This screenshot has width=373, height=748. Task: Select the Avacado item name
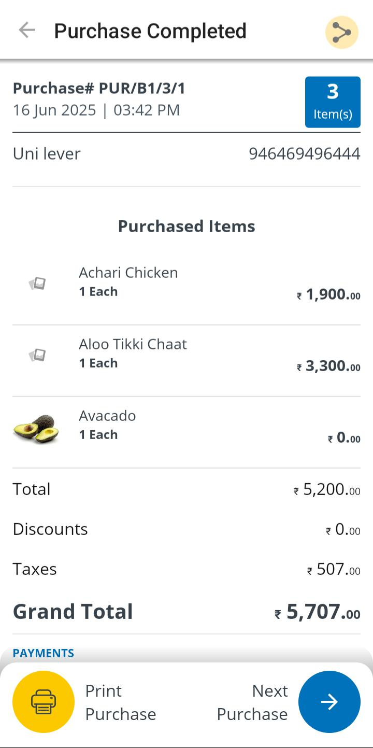coord(107,416)
